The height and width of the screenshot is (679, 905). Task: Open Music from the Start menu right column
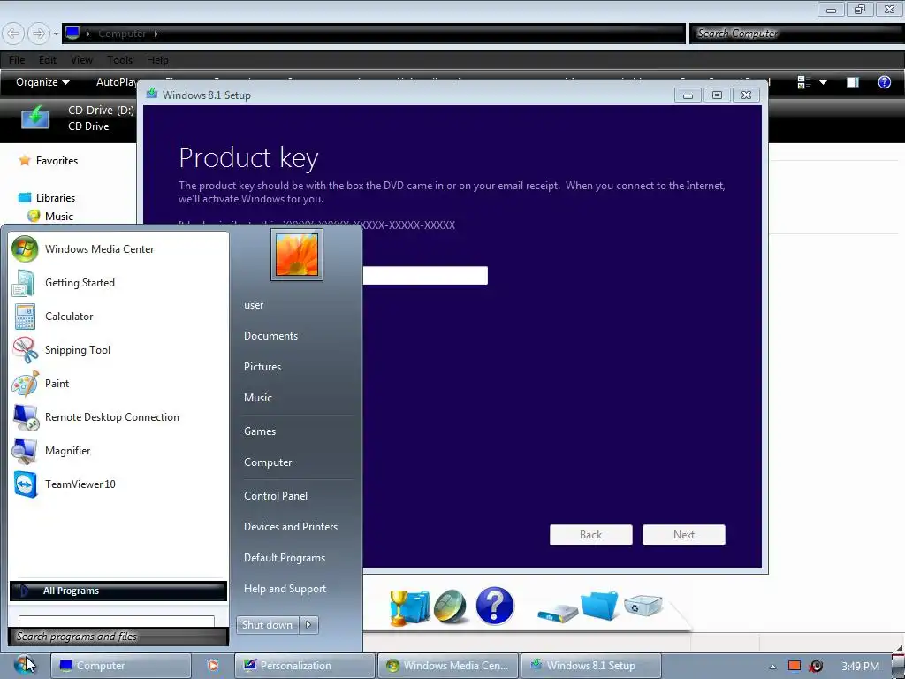pyautogui.click(x=257, y=398)
